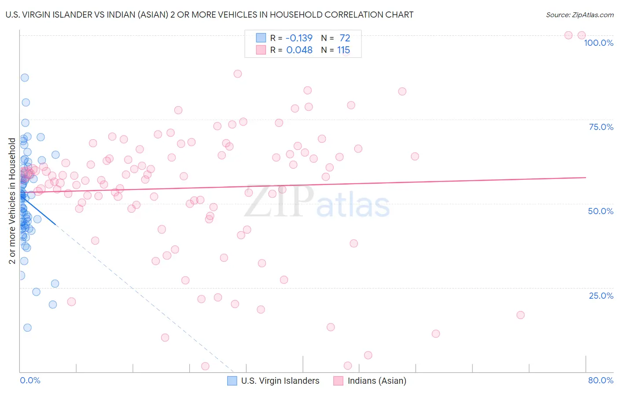Click the 2 or more Vehicles axis title
The image size is (619, 393).
pos(12,201)
